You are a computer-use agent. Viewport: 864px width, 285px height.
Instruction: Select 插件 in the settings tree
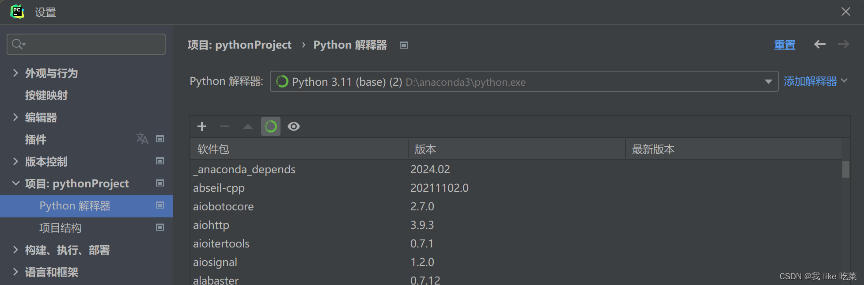(36, 140)
